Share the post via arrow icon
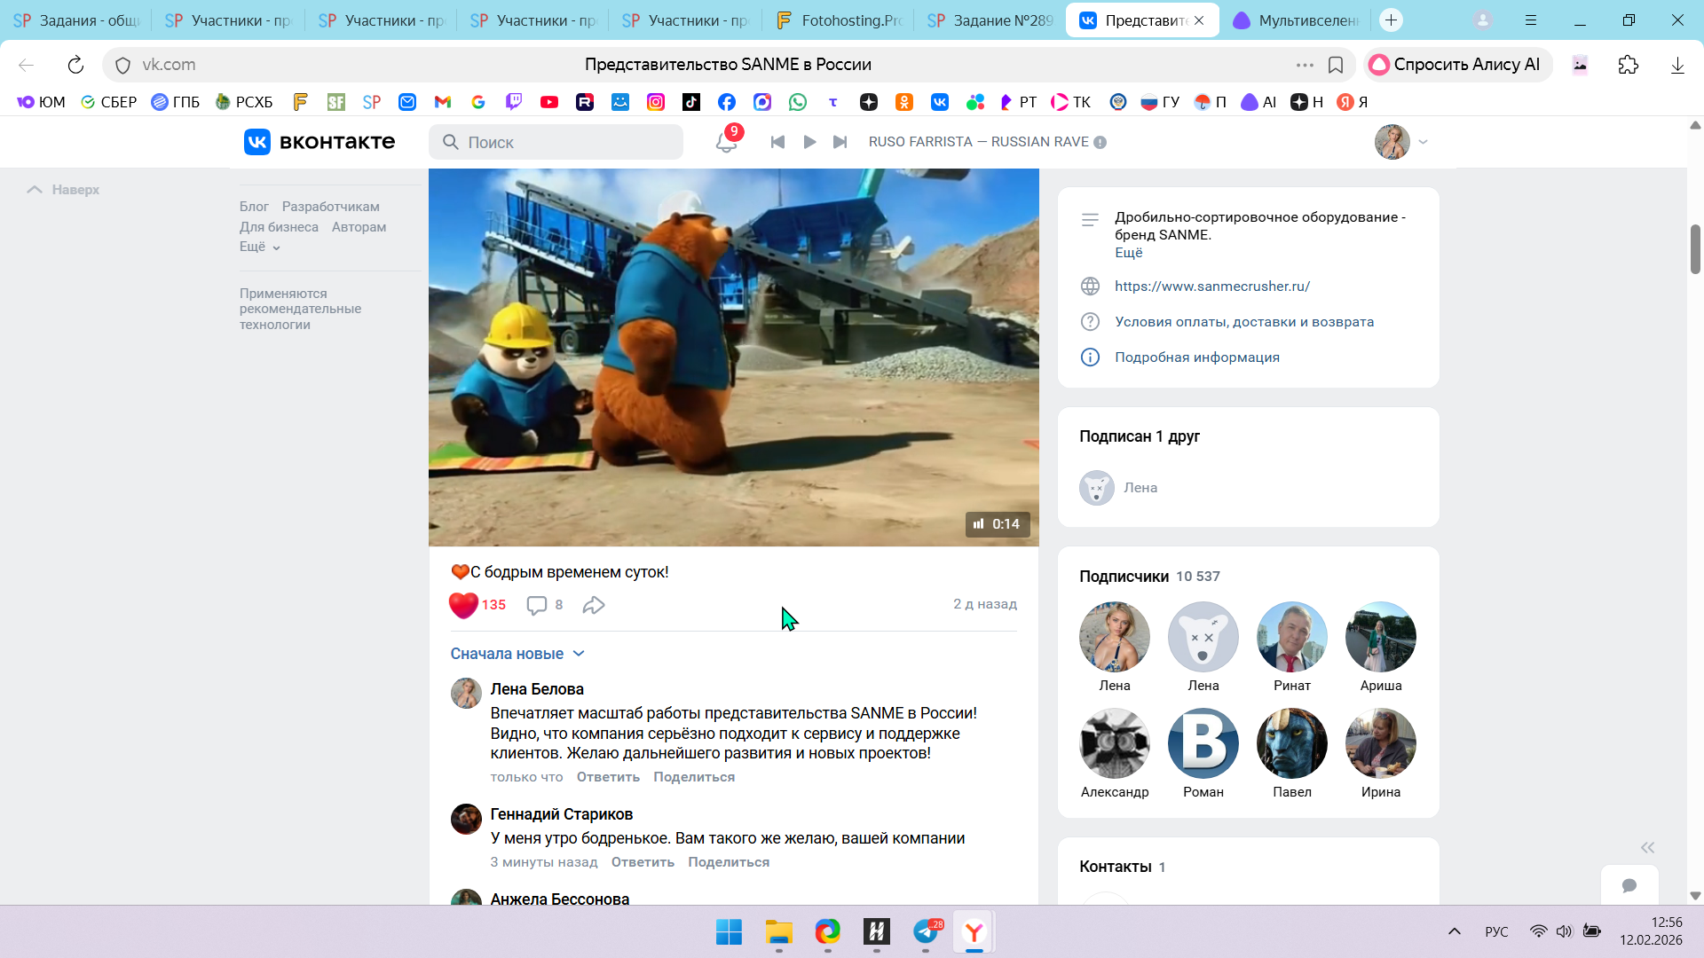The image size is (1704, 958). point(594,605)
